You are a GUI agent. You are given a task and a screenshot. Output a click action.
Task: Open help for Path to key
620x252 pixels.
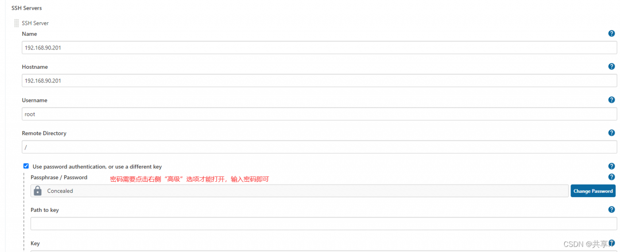click(x=611, y=209)
